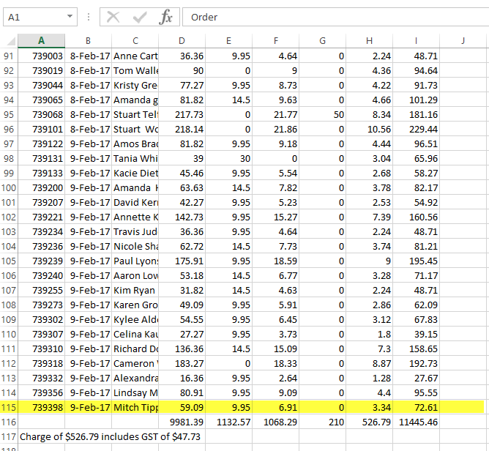
Task: Click cell with value 183.27
Action: (182, 364)
